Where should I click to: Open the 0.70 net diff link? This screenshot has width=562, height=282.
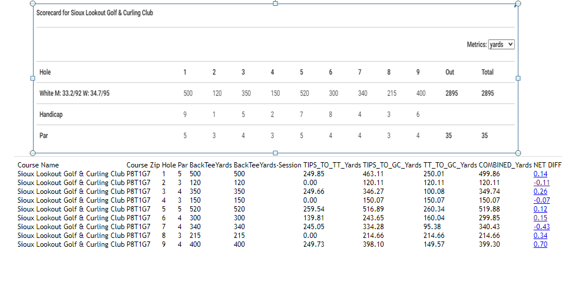click(540, 244)
